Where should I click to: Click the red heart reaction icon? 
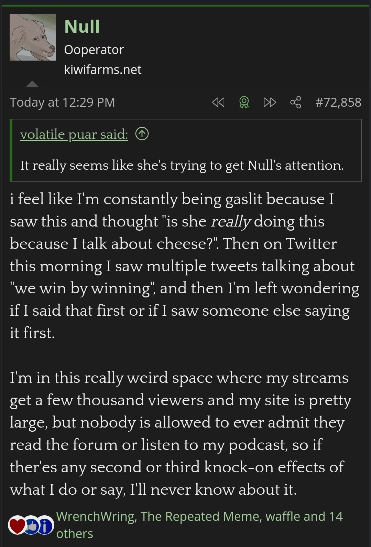point(17,525)
